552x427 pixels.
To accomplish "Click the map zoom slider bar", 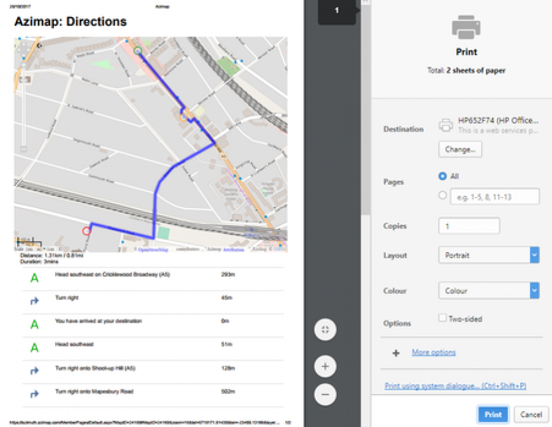I will pos(23,107).
